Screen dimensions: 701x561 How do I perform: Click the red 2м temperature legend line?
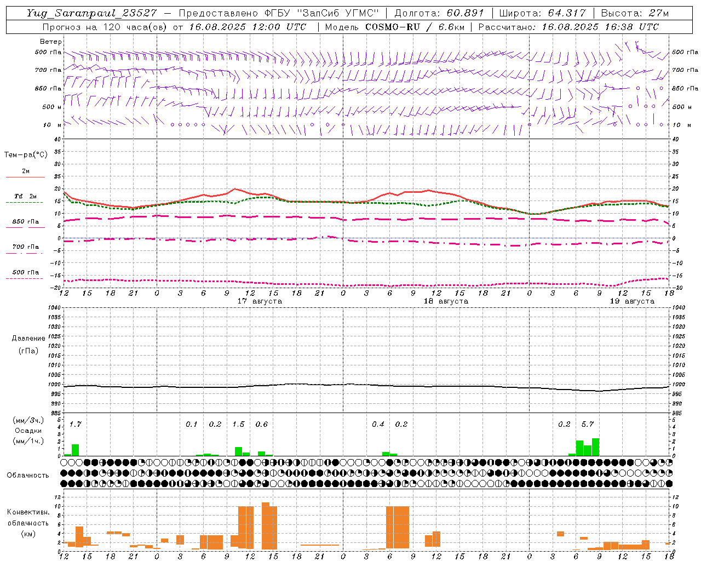pyautogui.click(x=25, y=177)
